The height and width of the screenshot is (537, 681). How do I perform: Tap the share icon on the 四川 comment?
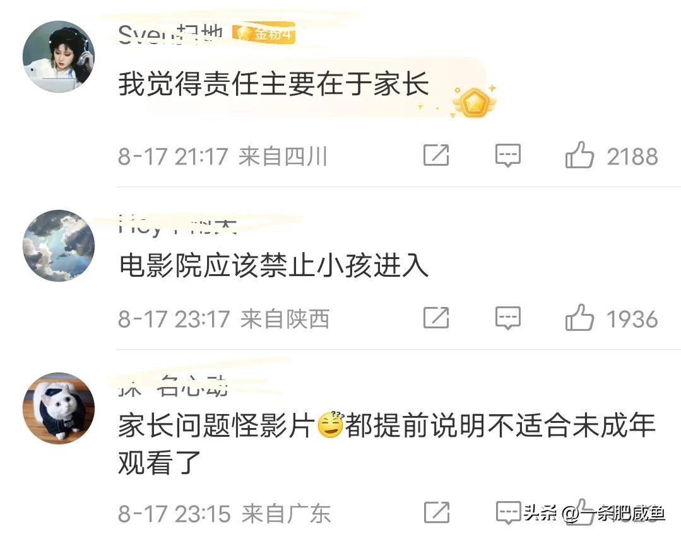coord(436,155)
